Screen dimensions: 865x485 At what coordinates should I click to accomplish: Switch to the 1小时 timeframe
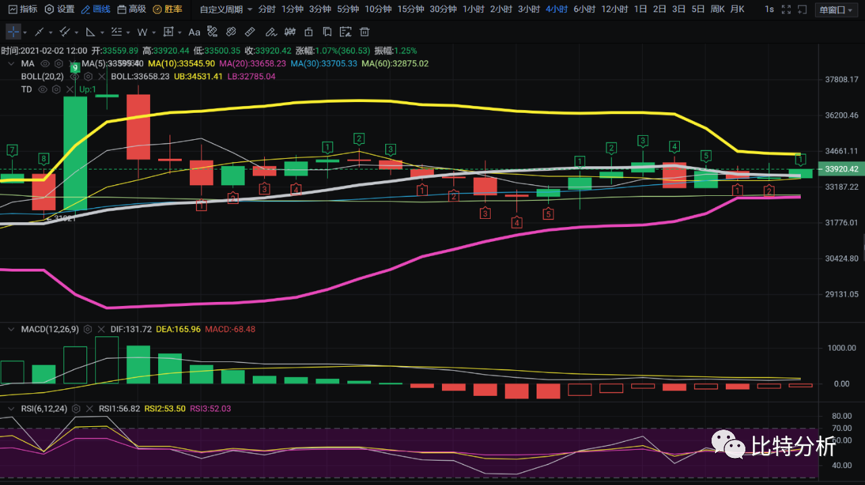coord(474,9)
